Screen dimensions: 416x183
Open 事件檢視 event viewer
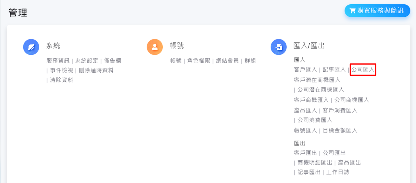coord(61,70)
